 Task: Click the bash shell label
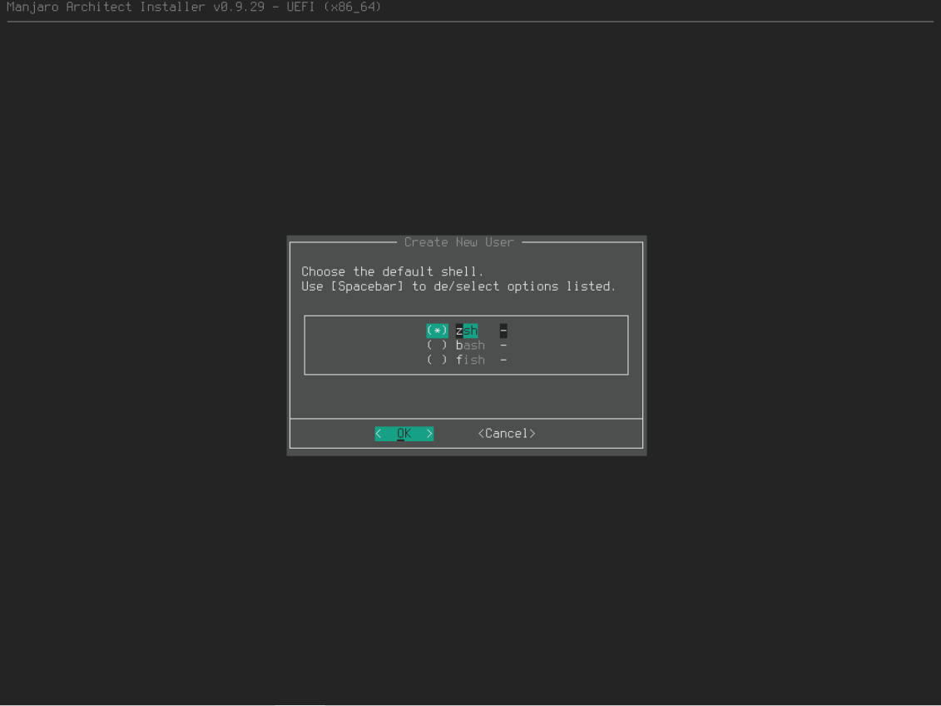(470, 345)
